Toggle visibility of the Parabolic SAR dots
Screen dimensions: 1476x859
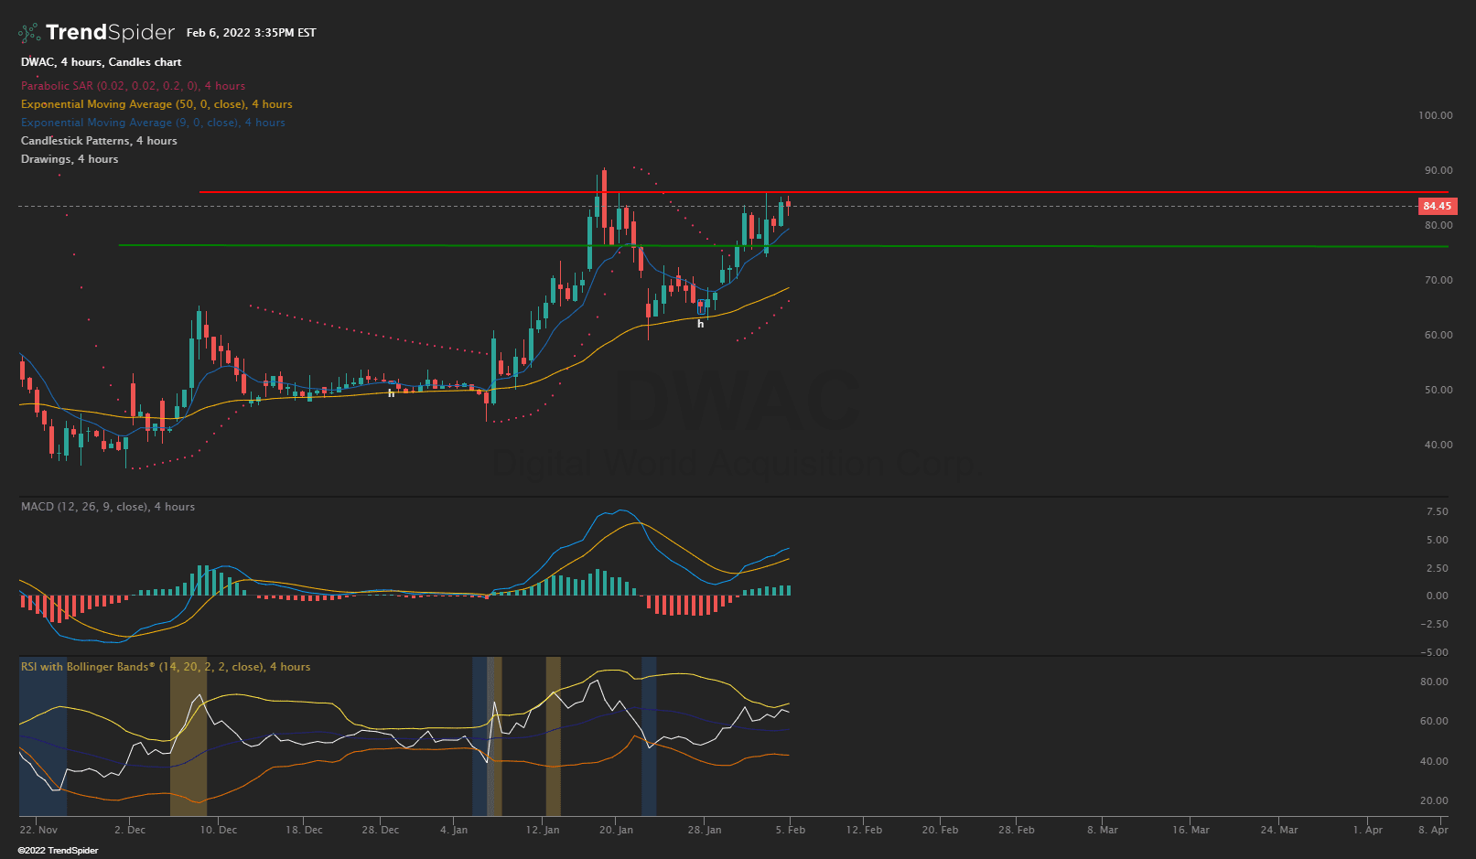(132, 85)
